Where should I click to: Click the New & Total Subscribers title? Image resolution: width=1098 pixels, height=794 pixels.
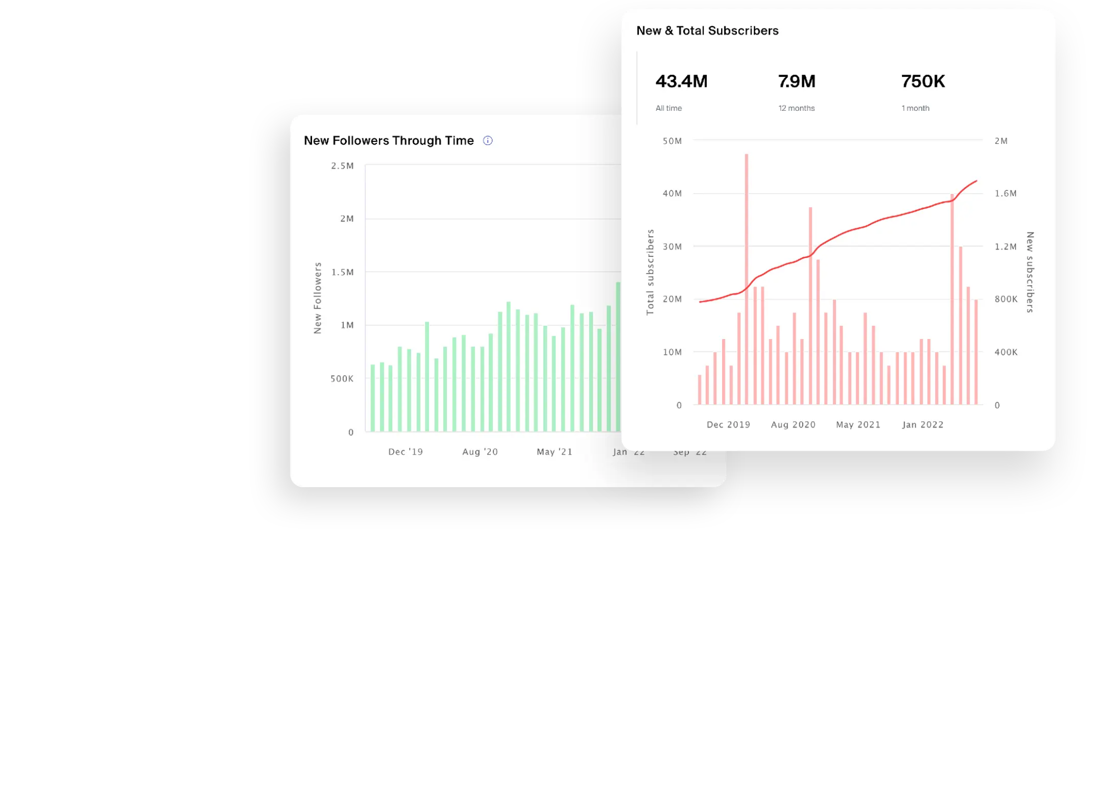point(707,31)
